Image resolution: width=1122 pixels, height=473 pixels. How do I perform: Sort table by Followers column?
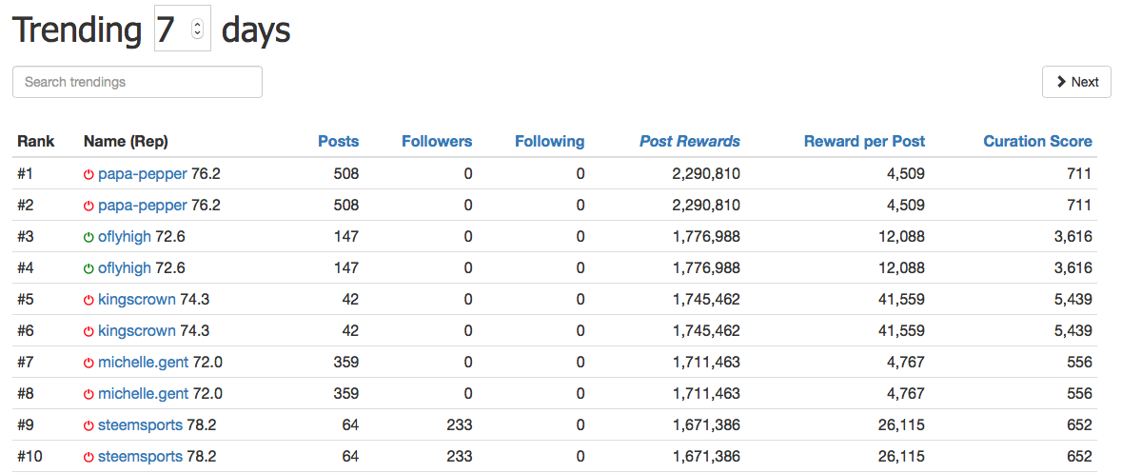(x=437, y=142)
